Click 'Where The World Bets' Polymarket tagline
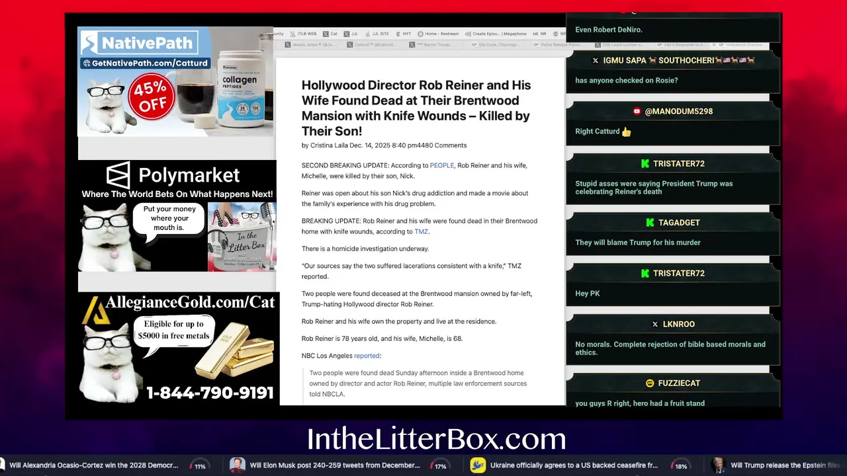 177,194
